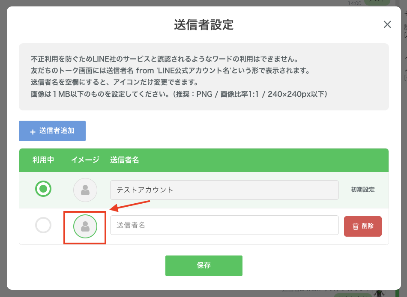
Task: Click the テストアカウント profile avatar icon
Action: coord(85,190)
